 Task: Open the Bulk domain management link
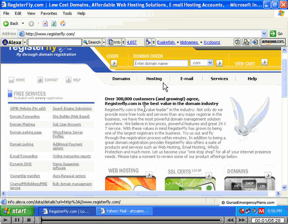click(x=72, y=184)
